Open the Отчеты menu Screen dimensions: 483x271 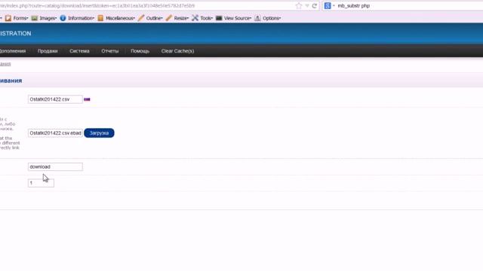[x=110, y=51]
